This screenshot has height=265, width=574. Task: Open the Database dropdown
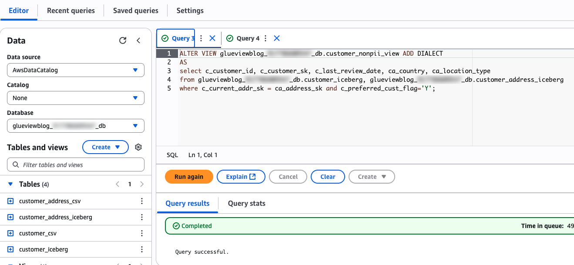pos(76,126)
